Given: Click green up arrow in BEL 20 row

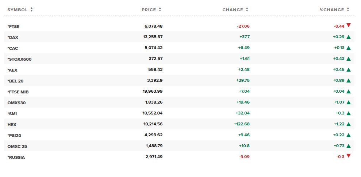Looking at the screenshot, I should pyautogui.click(x=348, y=80).
